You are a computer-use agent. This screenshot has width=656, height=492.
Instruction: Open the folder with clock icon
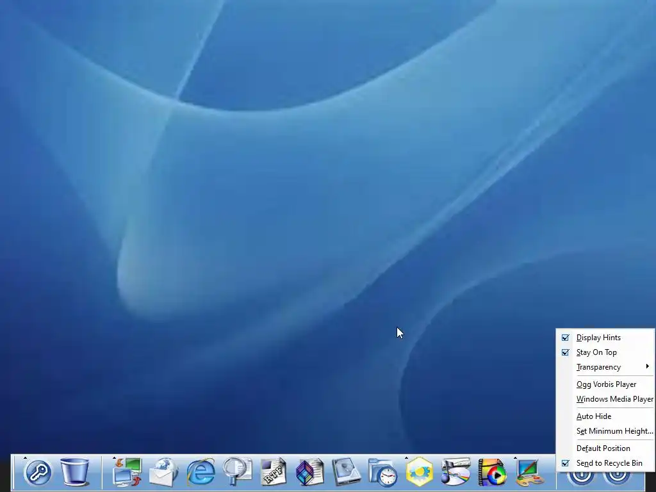click(383, 472)
